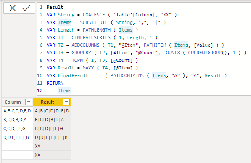Screen dimensions: 251x163
Task: Click PATHLENGTH function on line 4
Action: click(97, 30)
